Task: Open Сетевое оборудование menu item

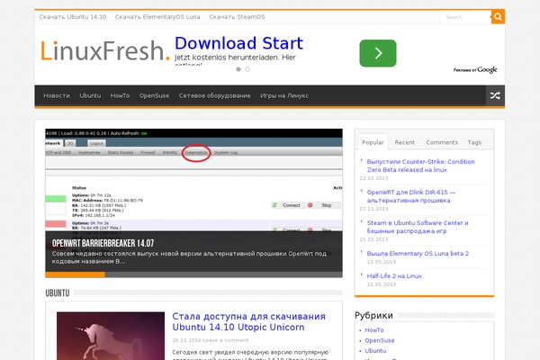Action: point(214,95)
